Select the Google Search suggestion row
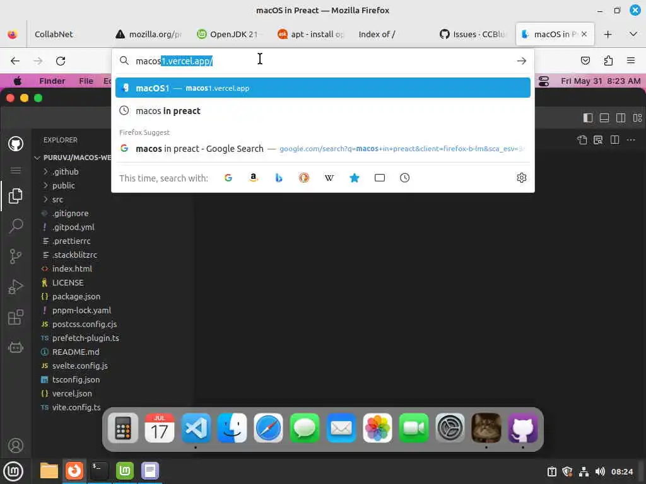This screenshot has height=484, width=646. click(323, 149)
